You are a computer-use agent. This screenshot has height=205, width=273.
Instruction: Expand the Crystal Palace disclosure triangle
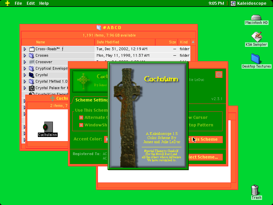25,88
